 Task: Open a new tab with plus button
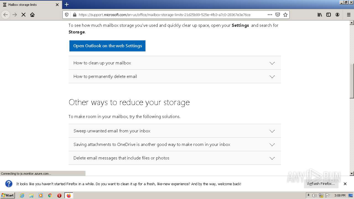pos(67,4)
